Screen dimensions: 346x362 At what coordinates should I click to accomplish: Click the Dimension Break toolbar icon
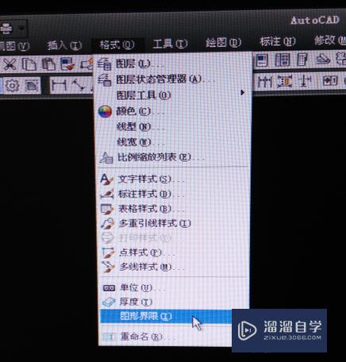coord(304,81)
